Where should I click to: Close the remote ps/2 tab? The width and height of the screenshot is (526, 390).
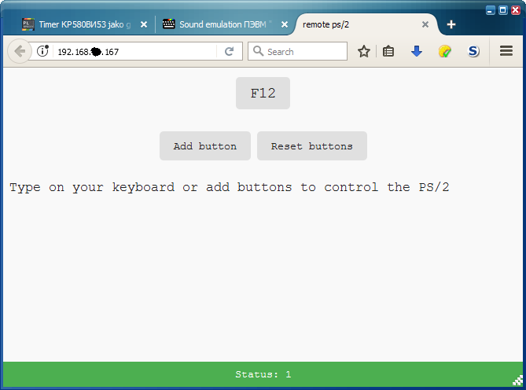pyautogui.click(x=425, y=24)
